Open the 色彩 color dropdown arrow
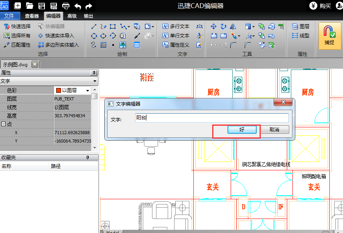The height and width of the screenshot is (233, 343). (x=88, y=90)
